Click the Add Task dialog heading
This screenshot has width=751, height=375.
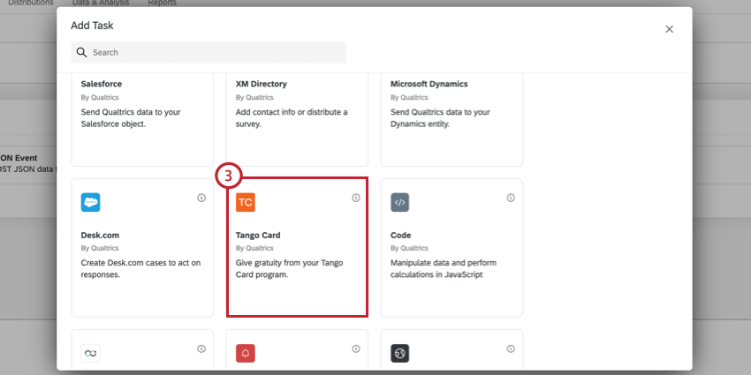pos(92,26)
